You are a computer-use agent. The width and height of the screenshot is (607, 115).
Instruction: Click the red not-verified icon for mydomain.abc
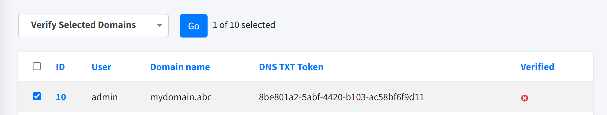click(525, 98)
